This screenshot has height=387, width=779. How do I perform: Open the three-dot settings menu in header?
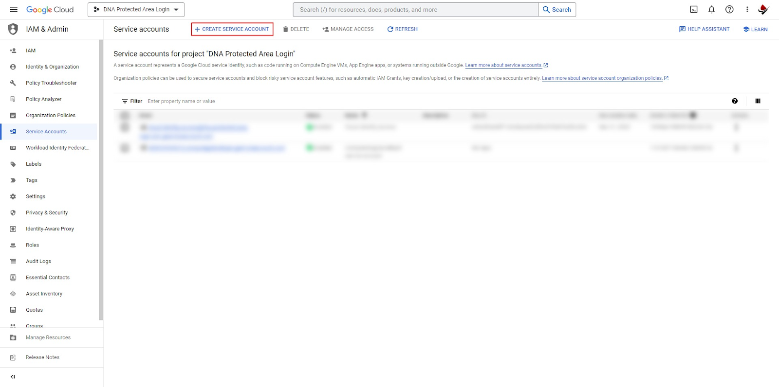click(747, 9)
